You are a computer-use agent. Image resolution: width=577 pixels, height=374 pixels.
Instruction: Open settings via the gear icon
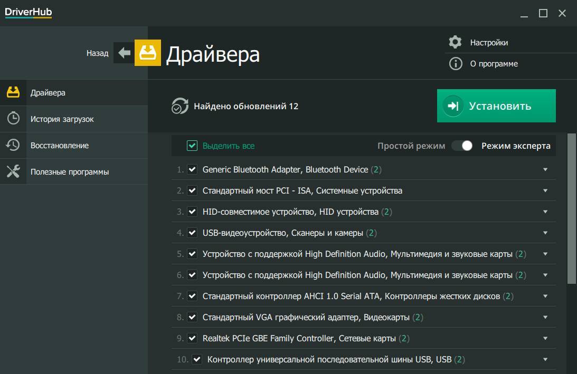(x=455, y=42)
